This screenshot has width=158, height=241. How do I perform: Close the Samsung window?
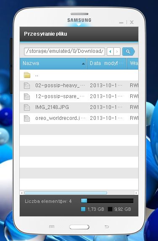pyautogui.click(x=132, y=23)
